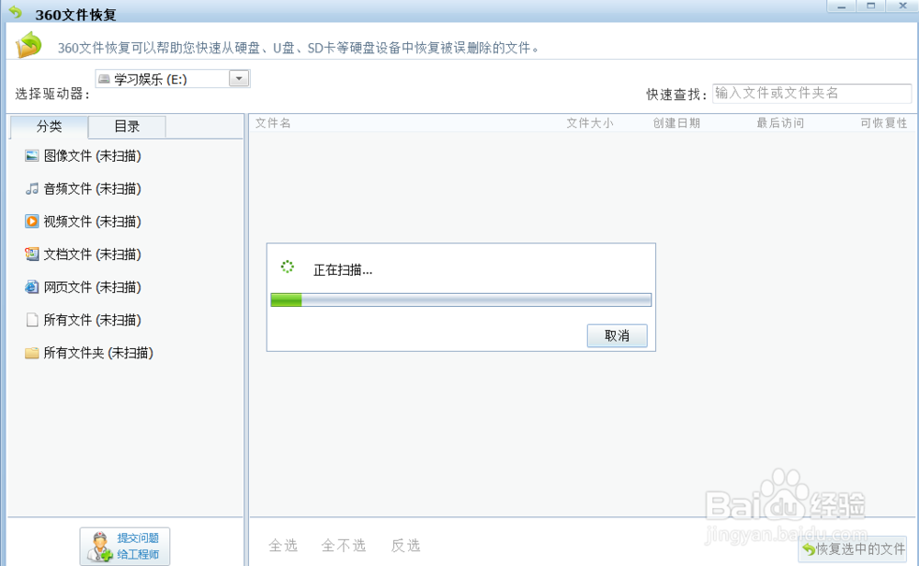The image size is (919, 566).
Task: Switch to the 目录 directory tab
Action: 127,126
